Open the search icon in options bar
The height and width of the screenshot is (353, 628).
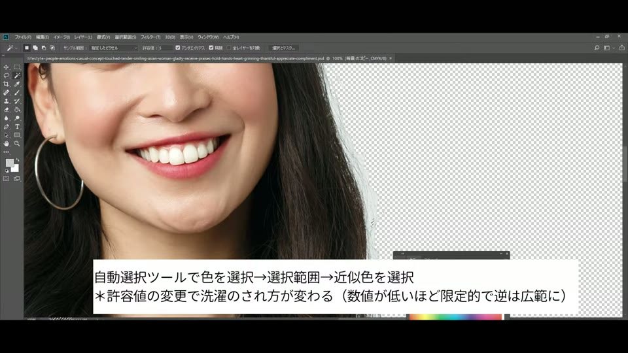point(597,48)
